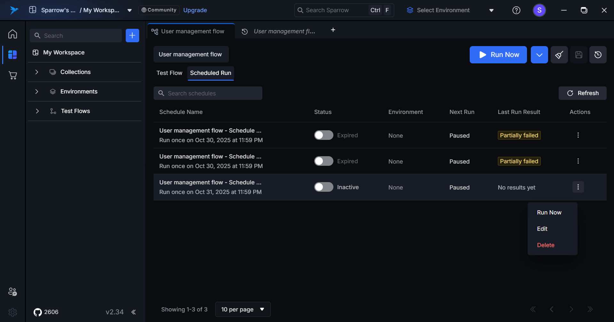Open the Marketplace cart icon in sidebar
The height and width of the screenshot is (322, 614).
click(13, 76)
